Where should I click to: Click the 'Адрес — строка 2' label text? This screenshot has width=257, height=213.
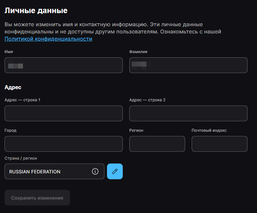(147, 100)
